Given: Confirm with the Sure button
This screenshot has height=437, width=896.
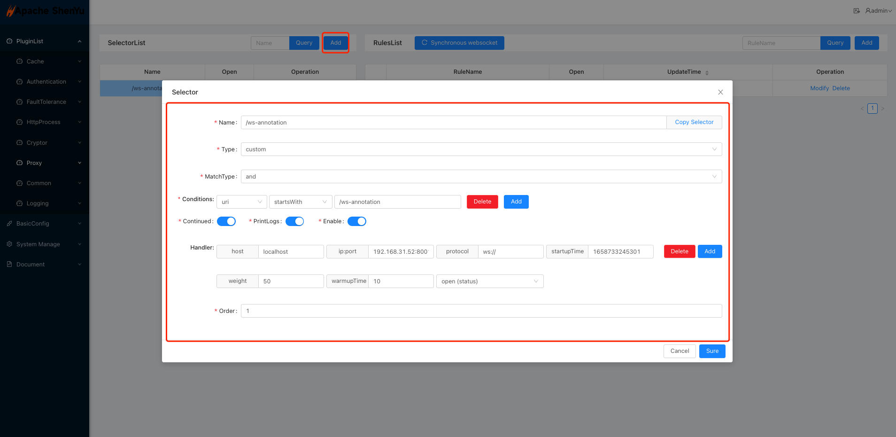Looking at the screenshot, I should [x=712, y=351].
